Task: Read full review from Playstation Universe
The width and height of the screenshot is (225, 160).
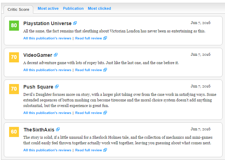Action: tap(89, 38)
